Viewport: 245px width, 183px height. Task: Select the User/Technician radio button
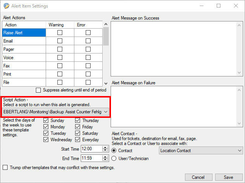pyautogui.click(x=114, y=159)
